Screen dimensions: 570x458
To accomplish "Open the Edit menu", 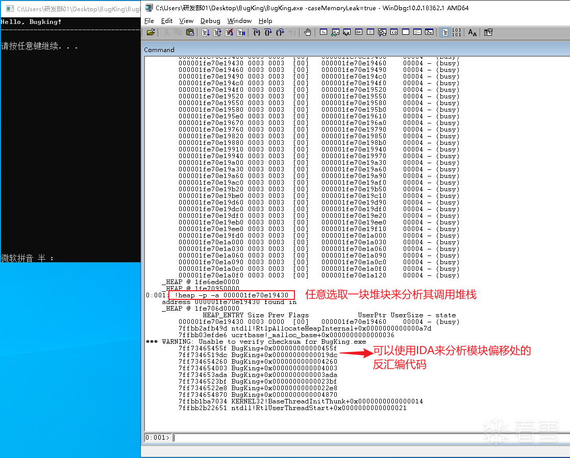I will [x=167, y=21].
